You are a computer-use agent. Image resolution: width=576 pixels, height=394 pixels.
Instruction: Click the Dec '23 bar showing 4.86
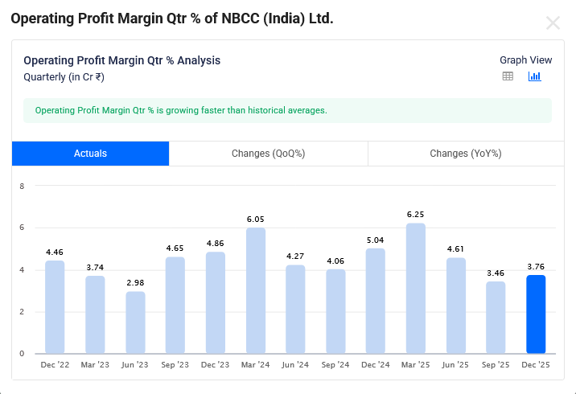[216, 303]
